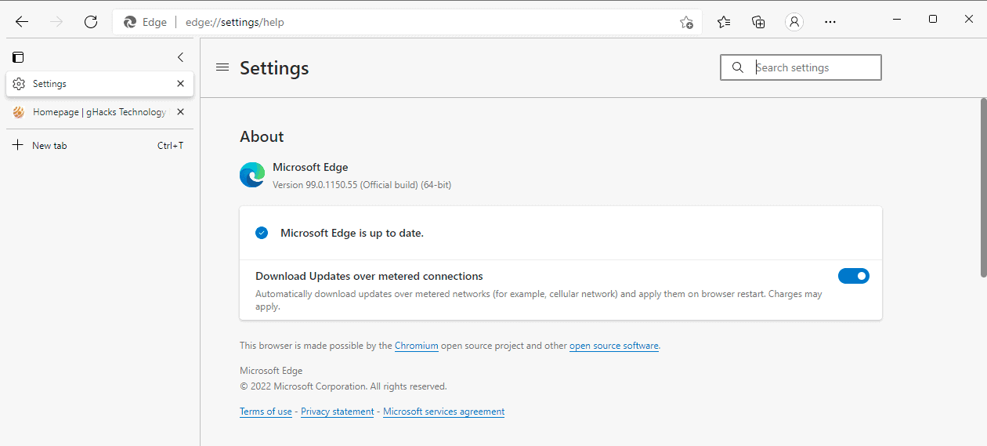
Task: Open the Favorites list icon
Action: click(x=724, y=22)
